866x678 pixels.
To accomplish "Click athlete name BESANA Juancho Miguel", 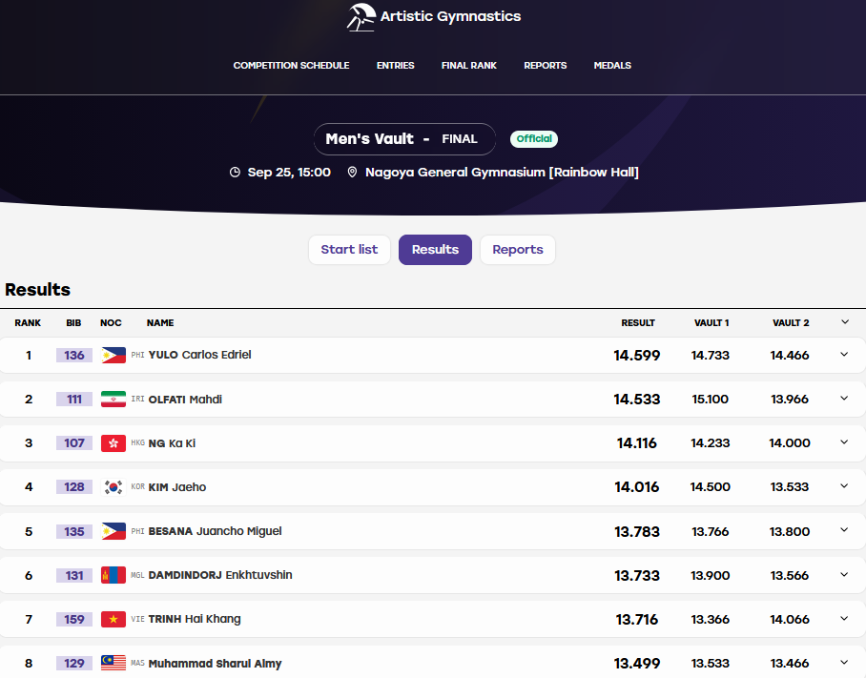I will tap(215, 531).
